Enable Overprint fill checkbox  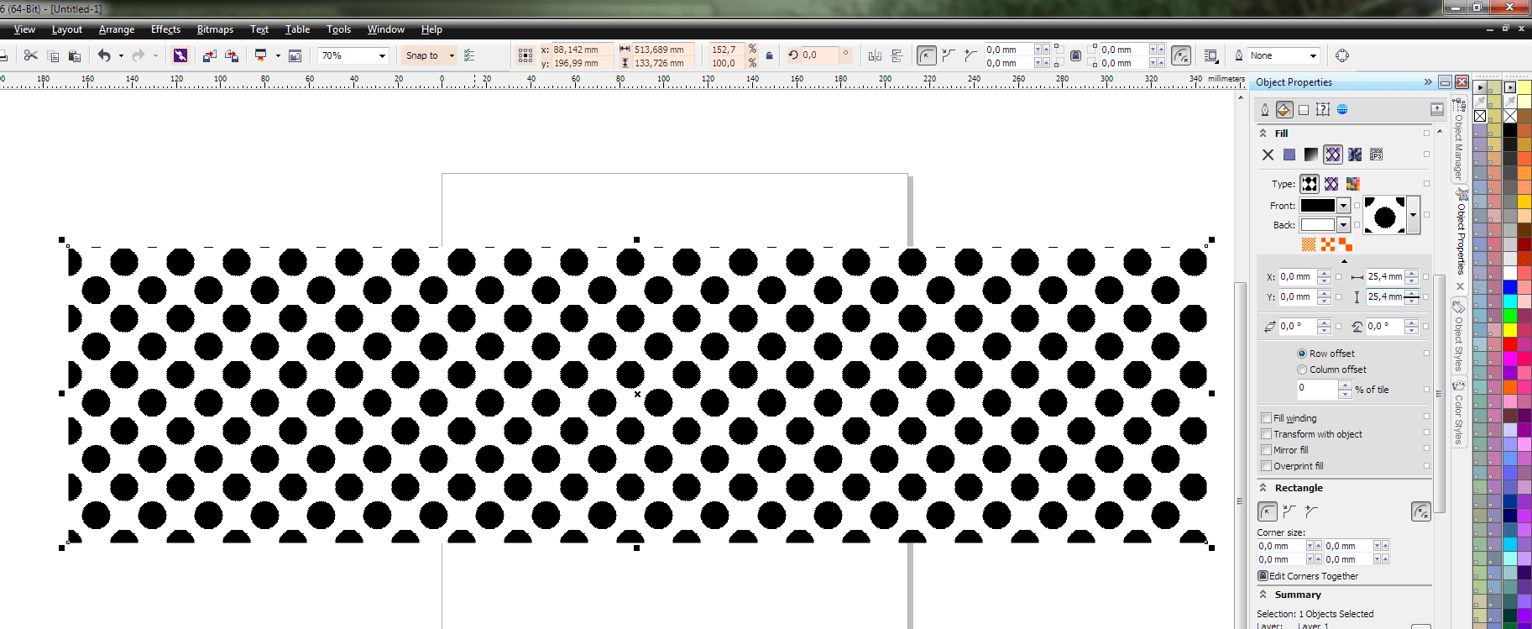[1266, 466]
